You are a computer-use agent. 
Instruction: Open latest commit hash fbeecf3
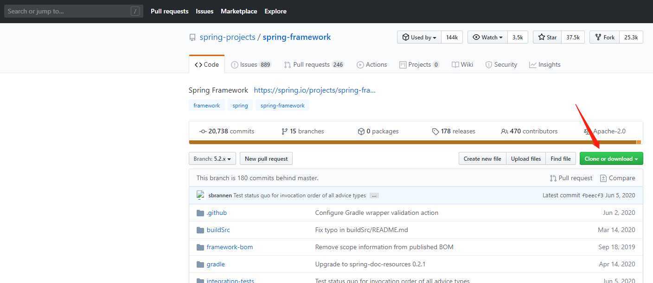[593, 195]
